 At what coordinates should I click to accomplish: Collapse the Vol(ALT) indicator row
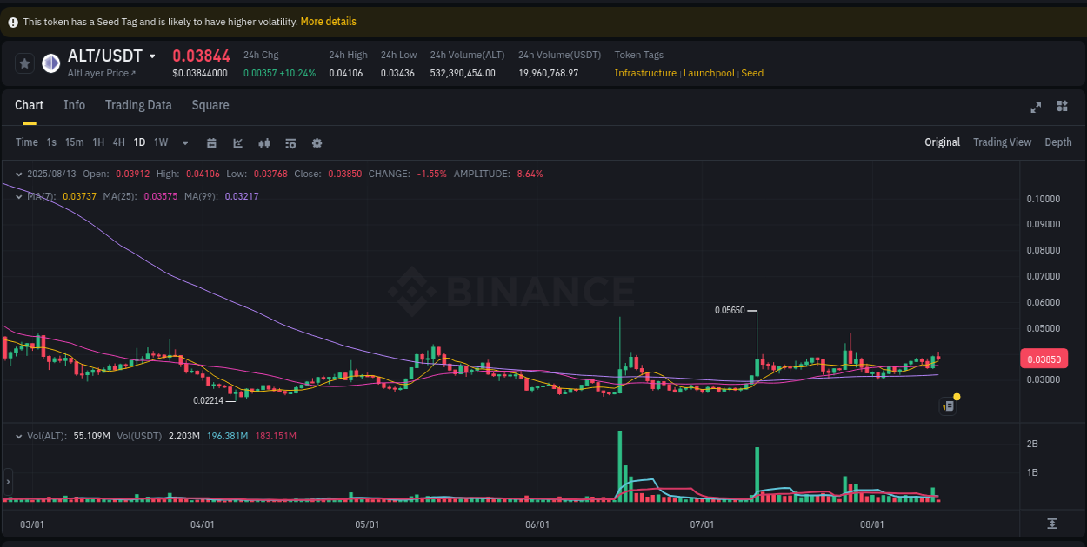point(17,435)
